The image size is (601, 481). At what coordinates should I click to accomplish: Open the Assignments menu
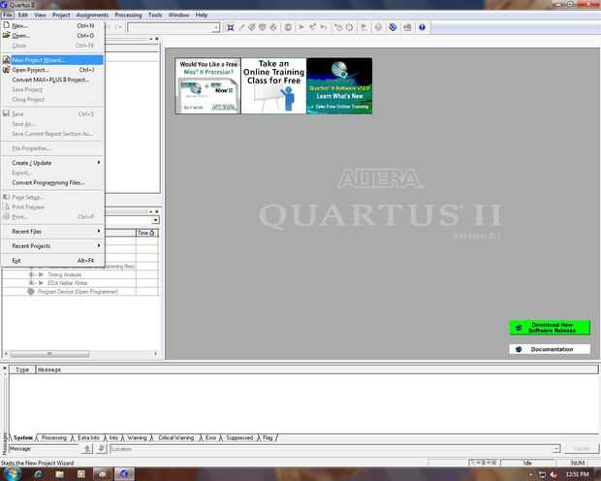pos(92,15)
